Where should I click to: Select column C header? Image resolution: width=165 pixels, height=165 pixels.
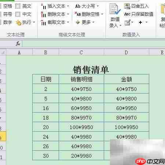coord(81,52)
